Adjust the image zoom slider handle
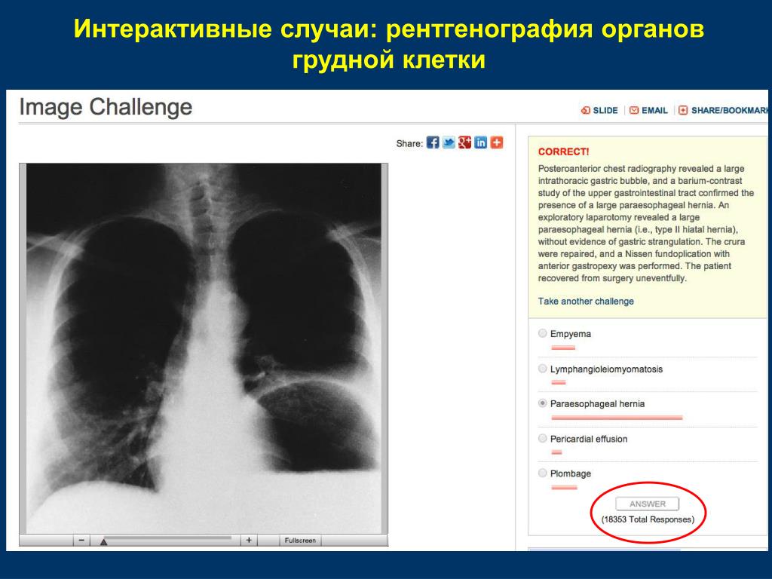The width and height of the screenshot is (772, 579). 103,541
